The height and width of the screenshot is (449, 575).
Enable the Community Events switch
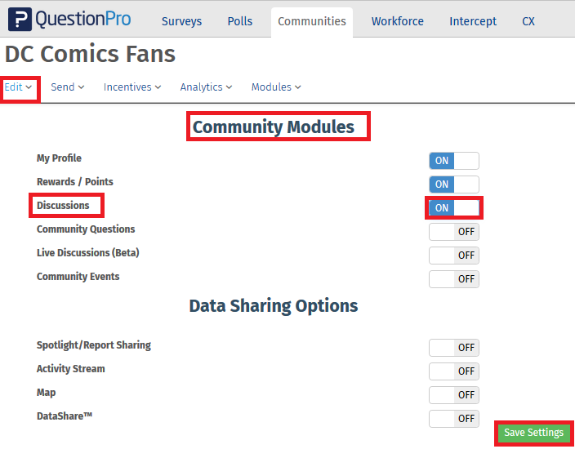(x=453, y=279)
